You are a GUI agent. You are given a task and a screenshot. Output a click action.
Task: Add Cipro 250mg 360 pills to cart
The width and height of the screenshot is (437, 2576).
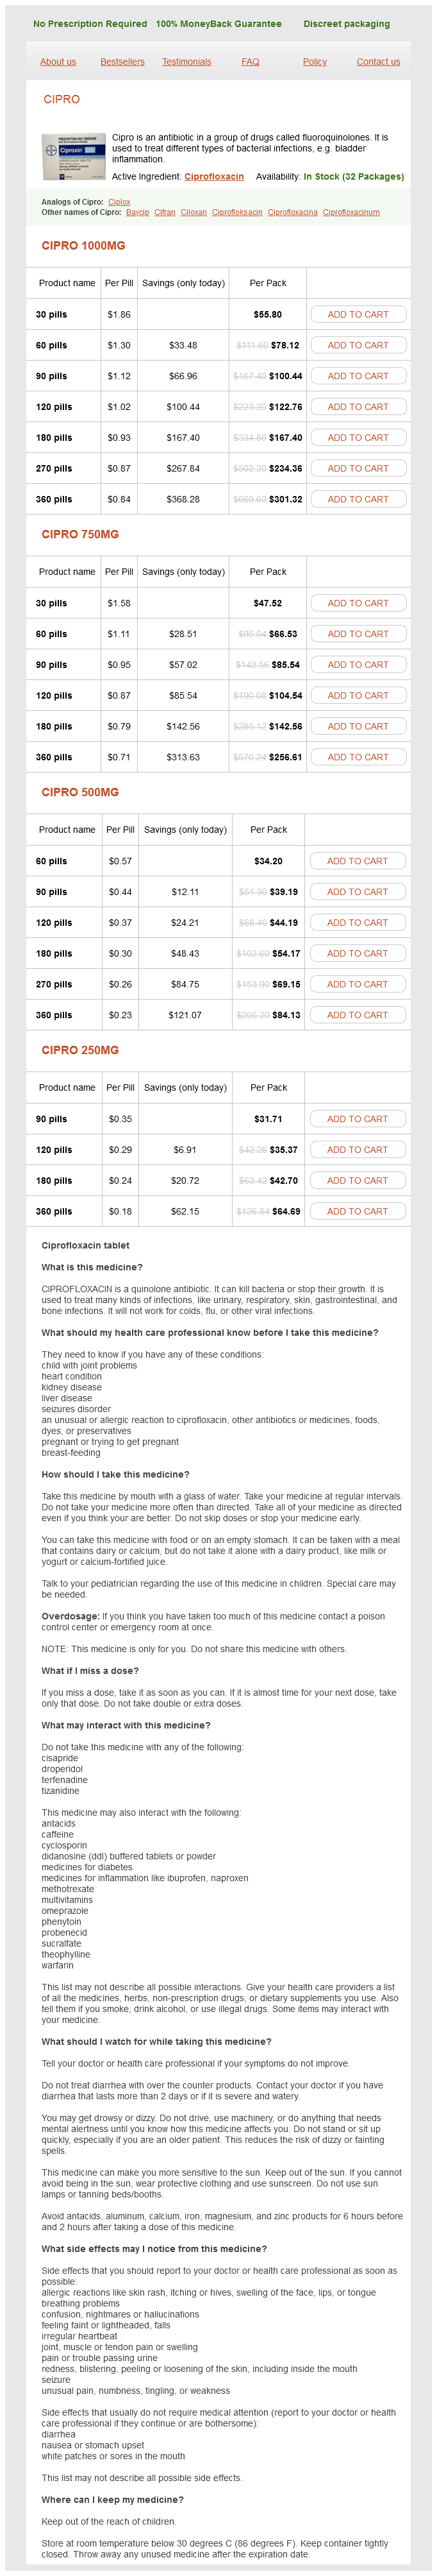tap(357, 1211)
